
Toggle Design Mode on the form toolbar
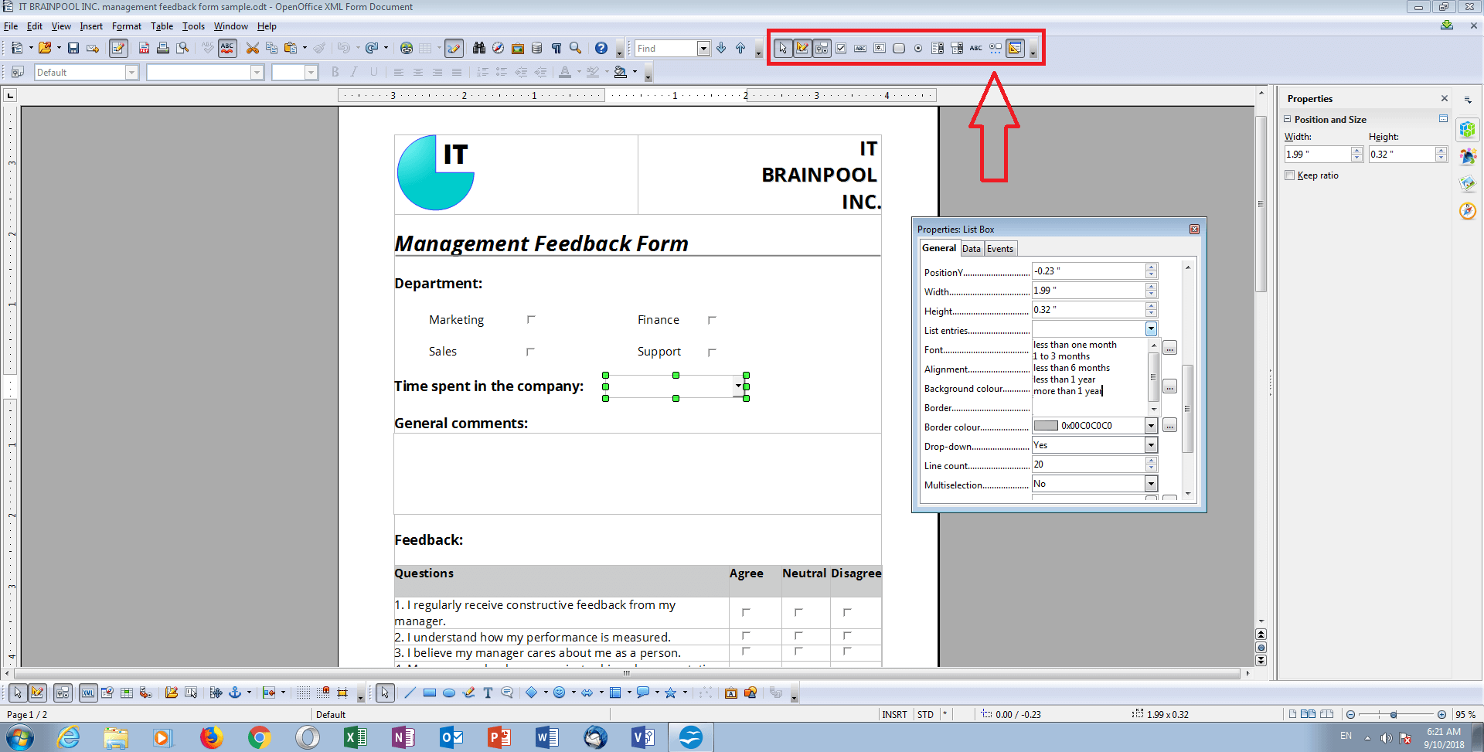click(x=802, y=48)
